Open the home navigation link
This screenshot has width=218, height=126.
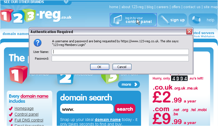[x=113, y=7]
